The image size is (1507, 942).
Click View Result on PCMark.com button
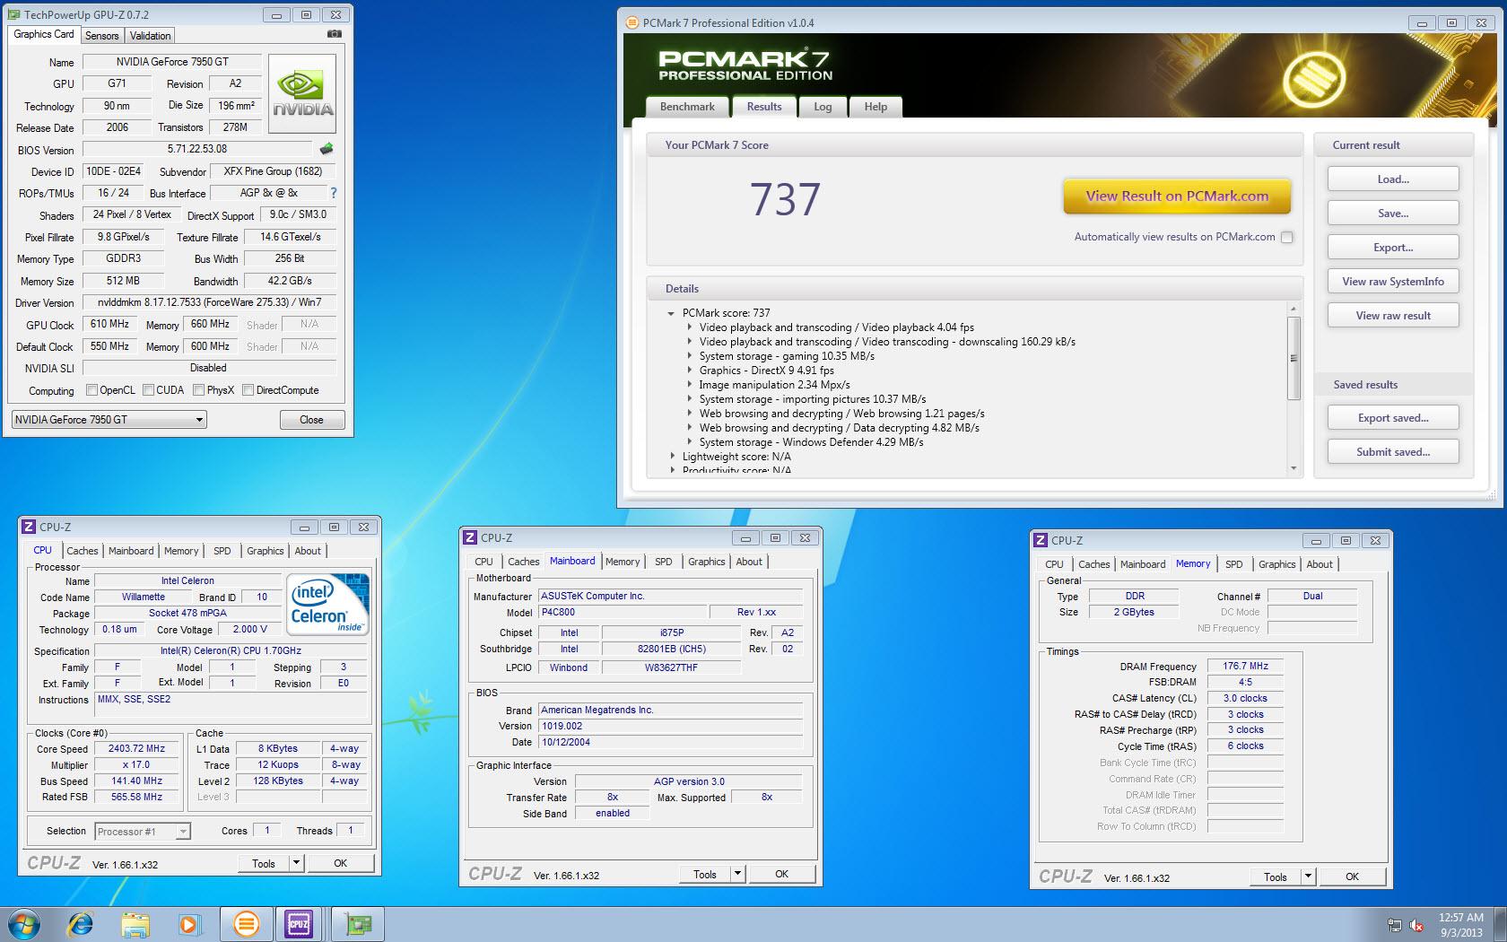pos(1177,196)
